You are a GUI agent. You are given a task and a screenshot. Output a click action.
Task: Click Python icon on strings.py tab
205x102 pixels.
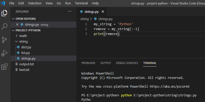coord(81,12)
